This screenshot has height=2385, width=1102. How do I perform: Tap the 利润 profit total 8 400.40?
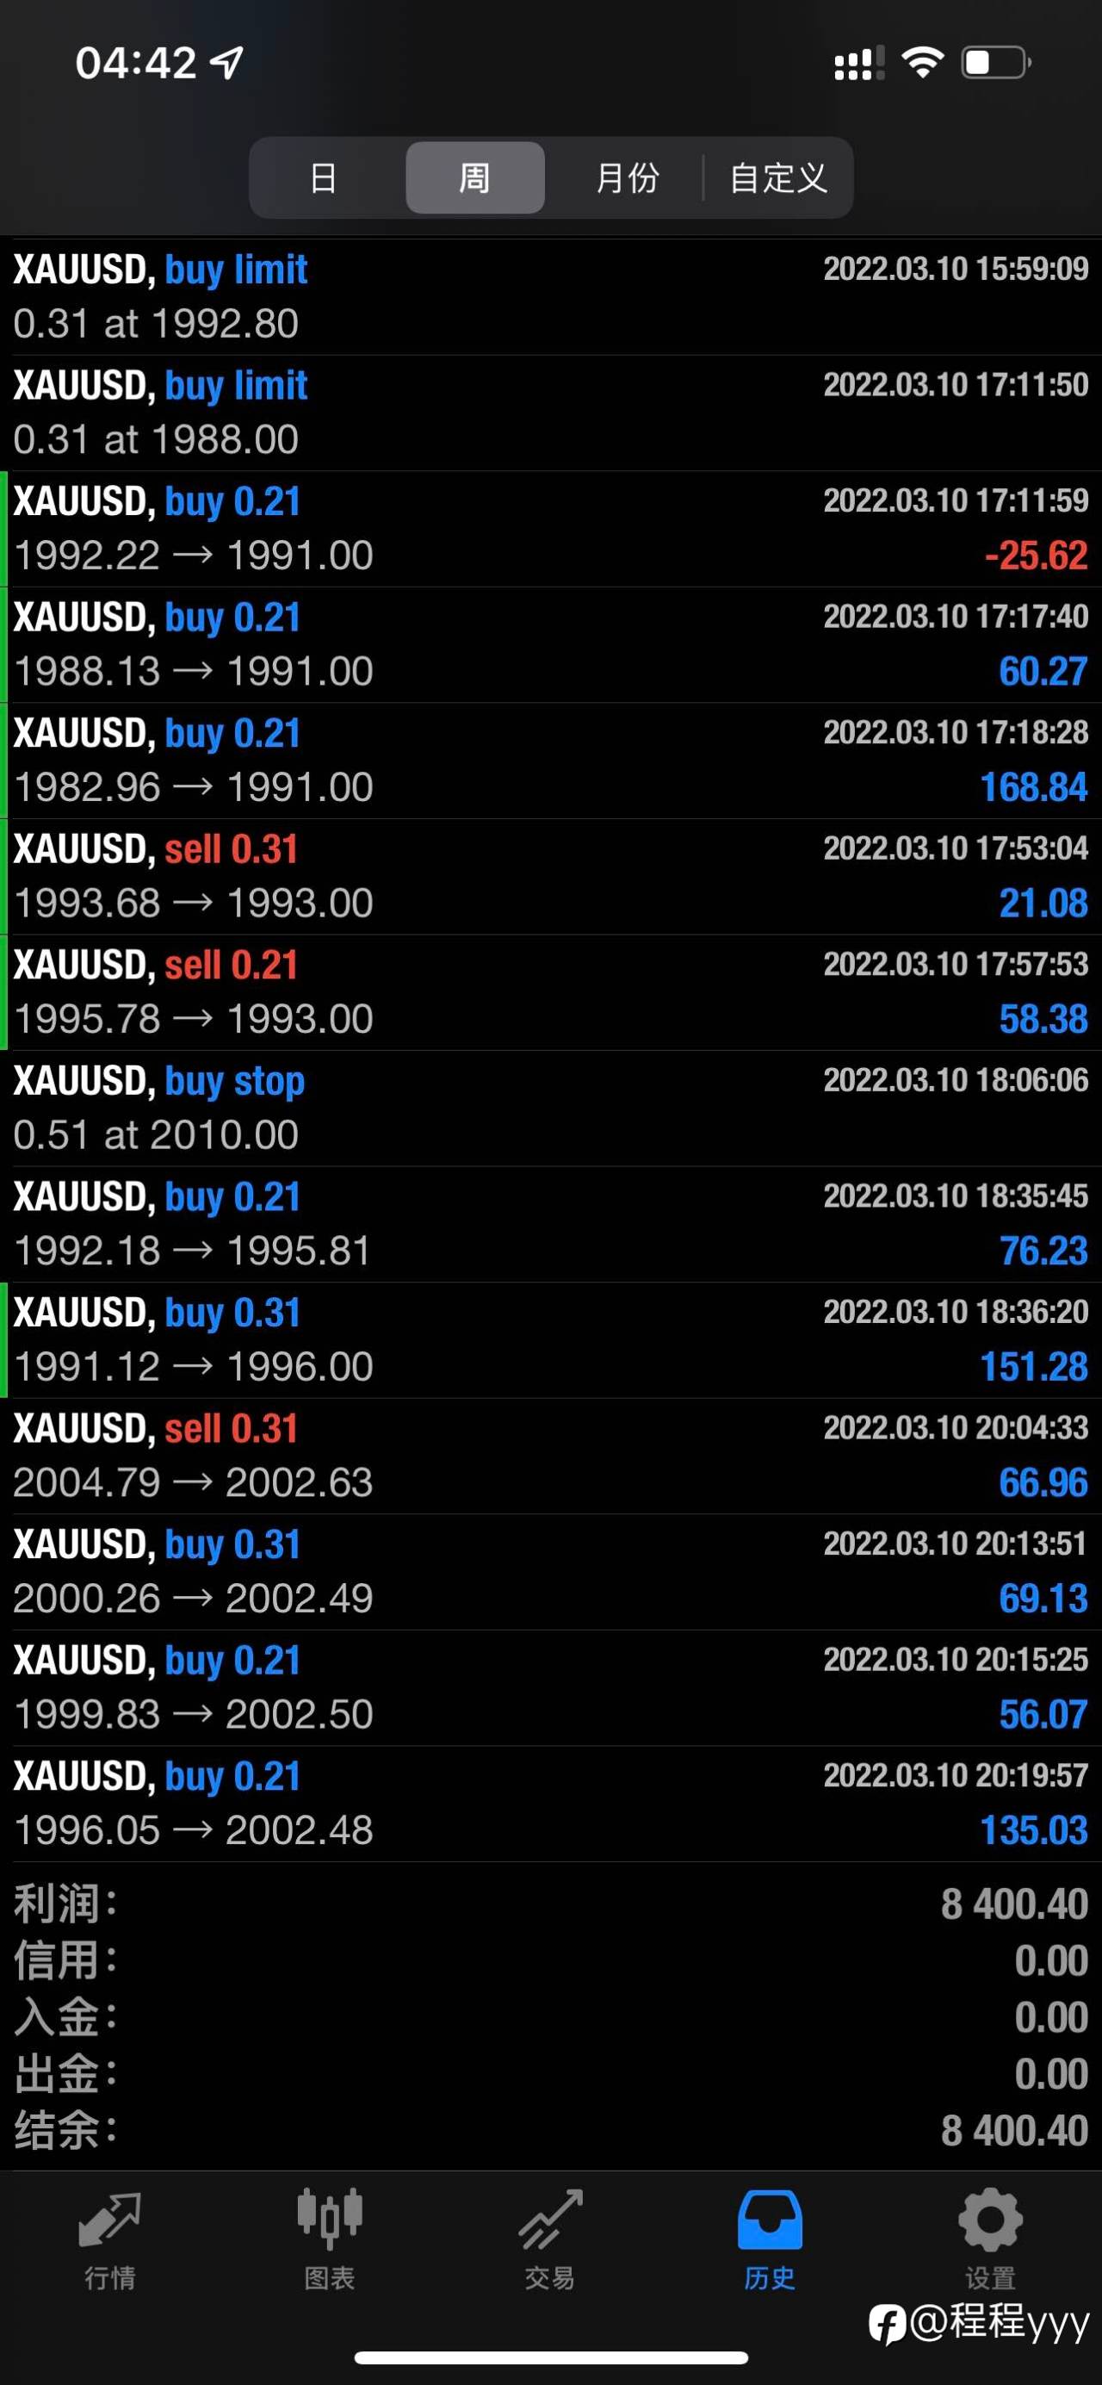pyautogui.click(x=1014, y=1904)
